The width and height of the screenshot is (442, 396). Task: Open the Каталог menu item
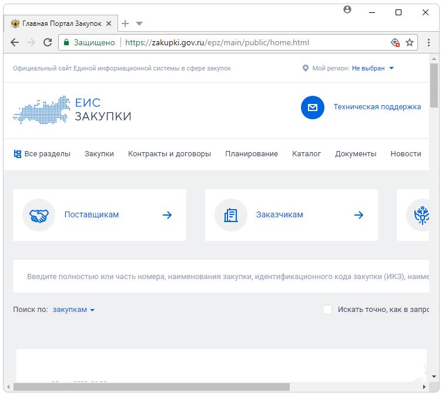click(306, 154)
